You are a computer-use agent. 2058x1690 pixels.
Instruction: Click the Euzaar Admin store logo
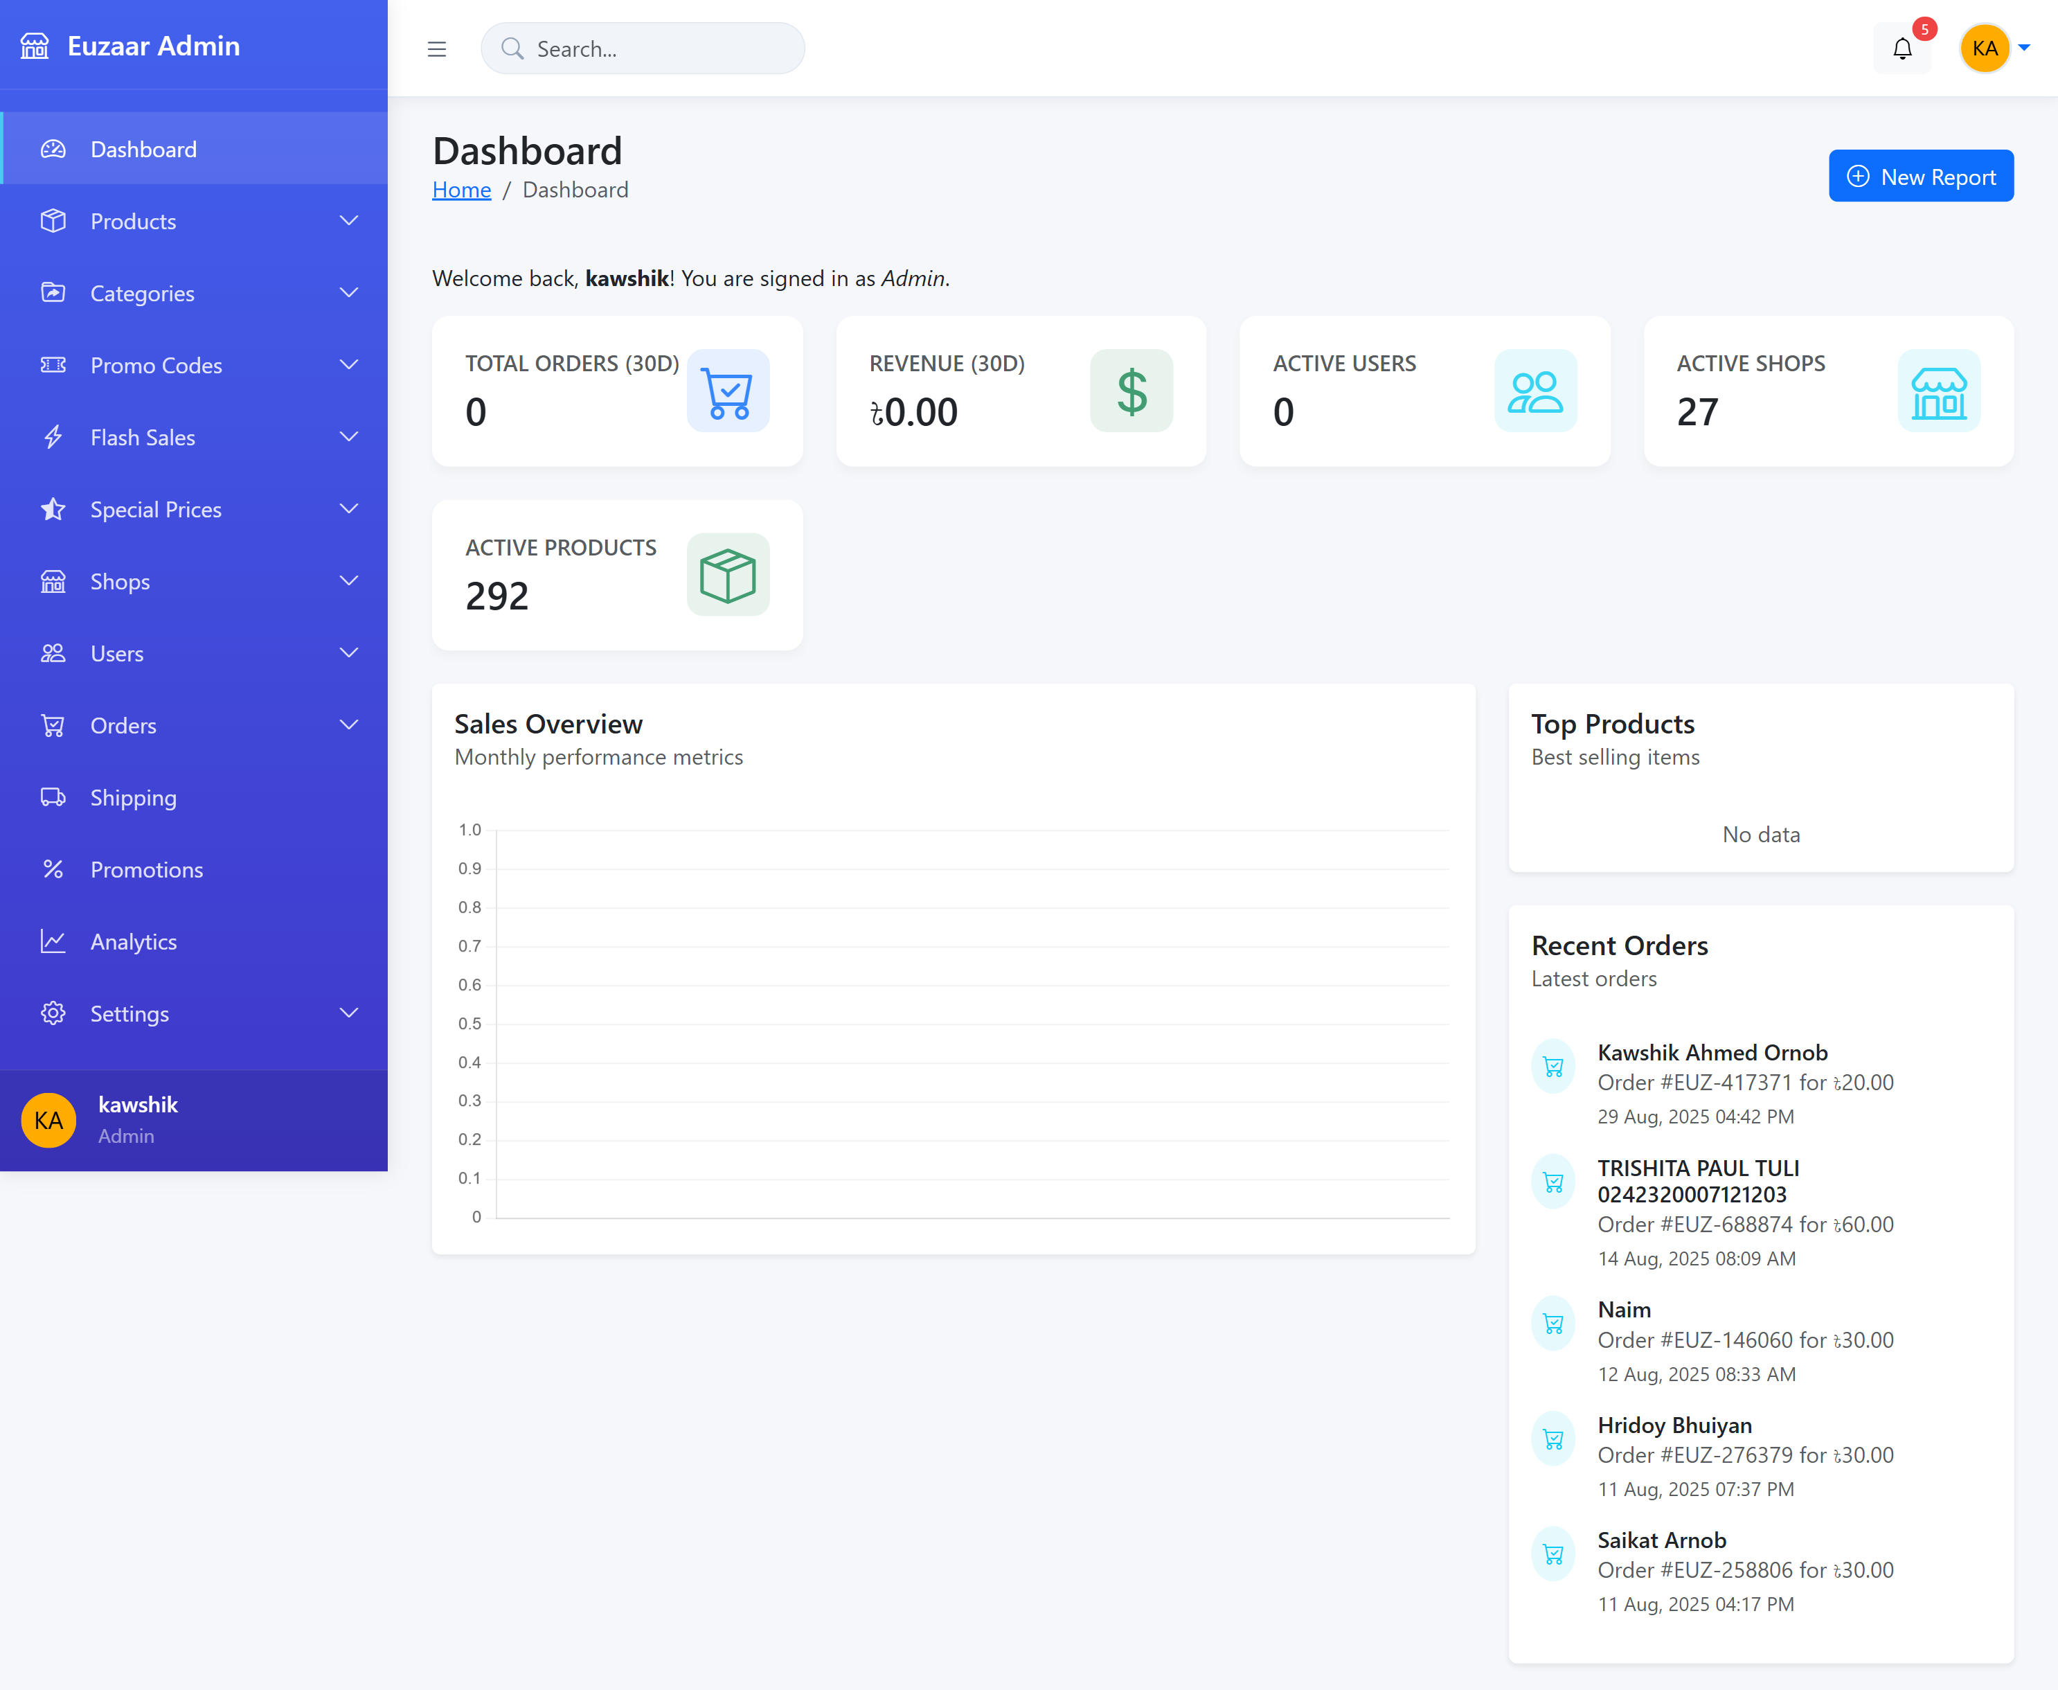pyautogui.click(x=35, y=45)
